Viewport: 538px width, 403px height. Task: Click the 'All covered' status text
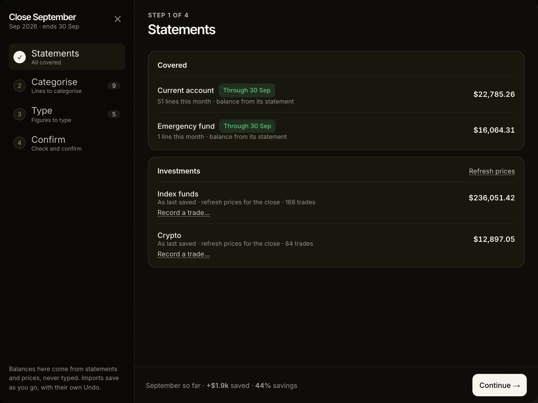(46, 63)
